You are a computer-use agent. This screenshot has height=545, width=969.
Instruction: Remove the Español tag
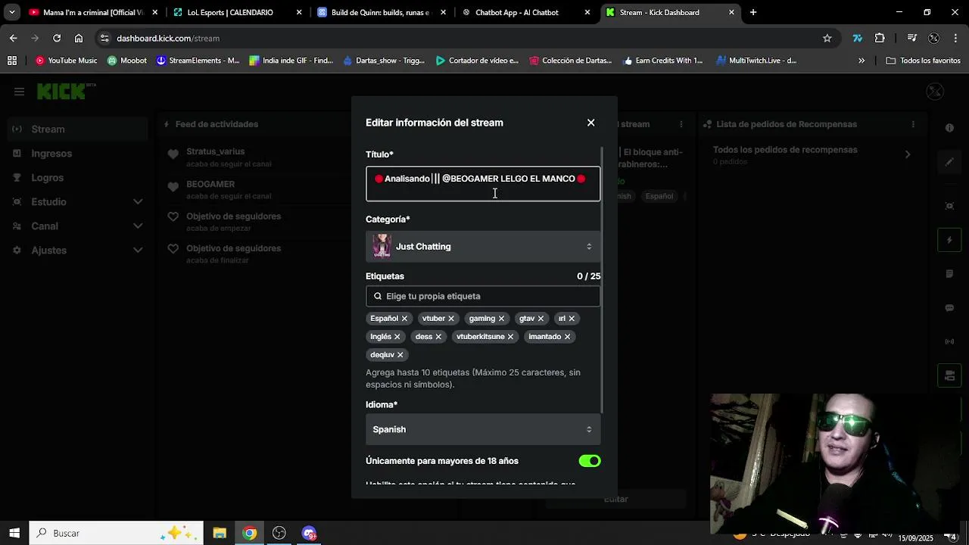pyautogui.click(x=405, y=319)
